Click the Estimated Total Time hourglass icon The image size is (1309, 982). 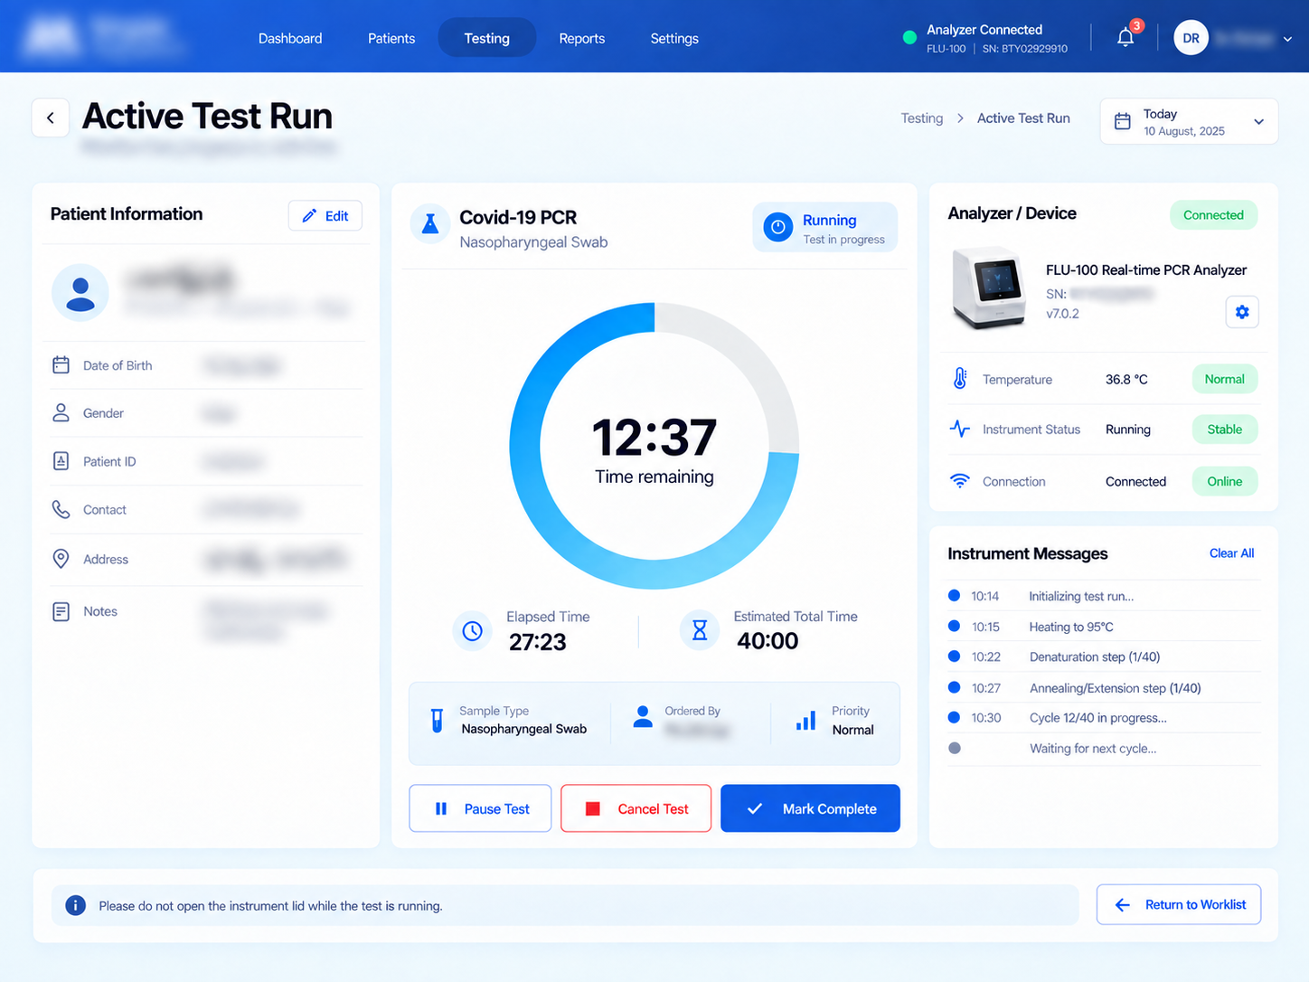coord(700,630)
